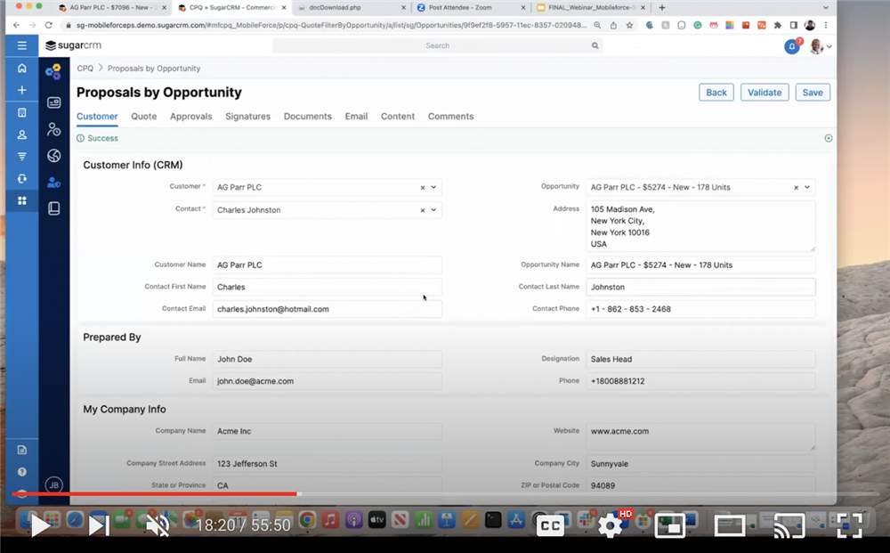
Task: Unmute the video with the speaker icon
Action: (x=158, y=525)
